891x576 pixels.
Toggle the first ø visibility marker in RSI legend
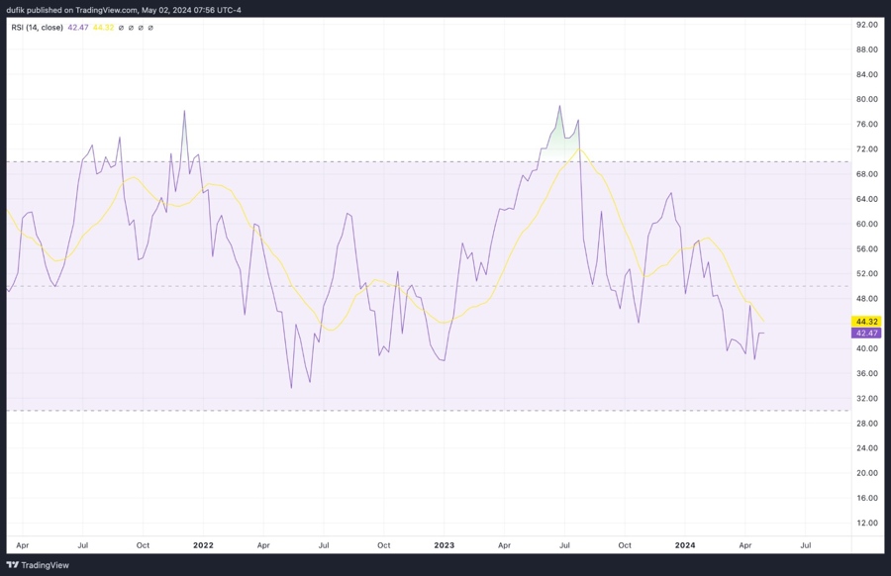(120, 28)
